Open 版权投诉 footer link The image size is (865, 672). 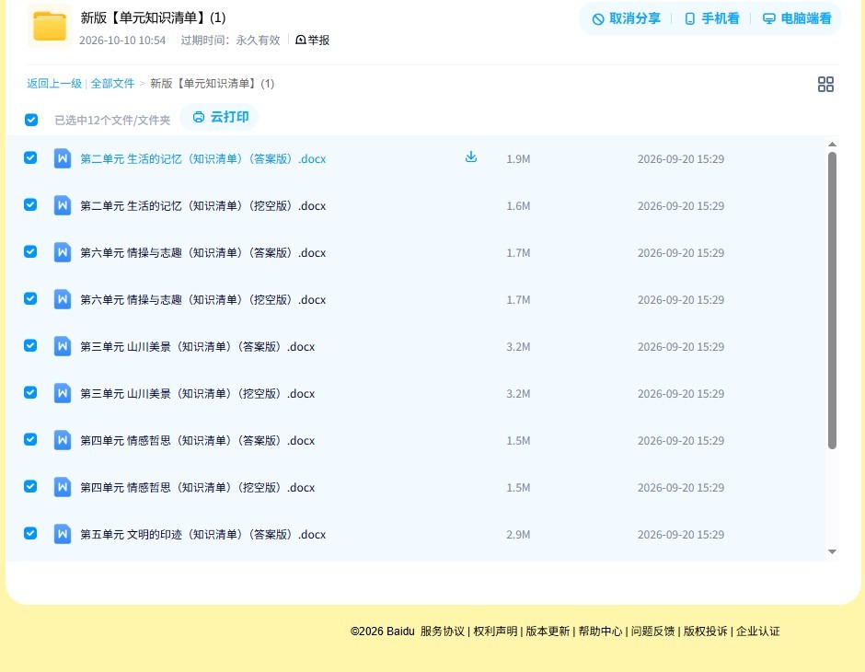point(706,631)
